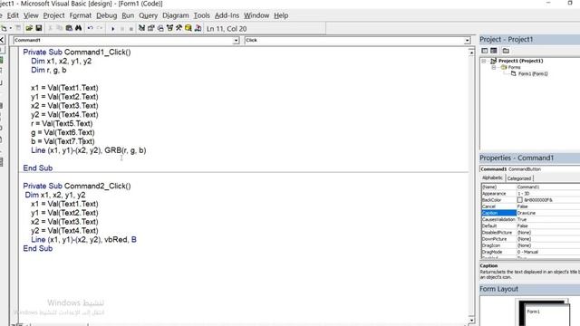Click the Menu Editor toolbar icon
The height and width of the screenshot is (326, 580).
coord(18,28)
